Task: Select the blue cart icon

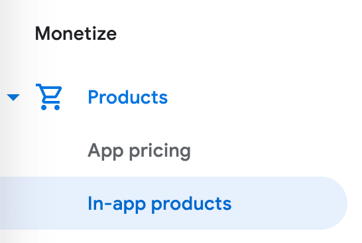Action: (49, 97)
